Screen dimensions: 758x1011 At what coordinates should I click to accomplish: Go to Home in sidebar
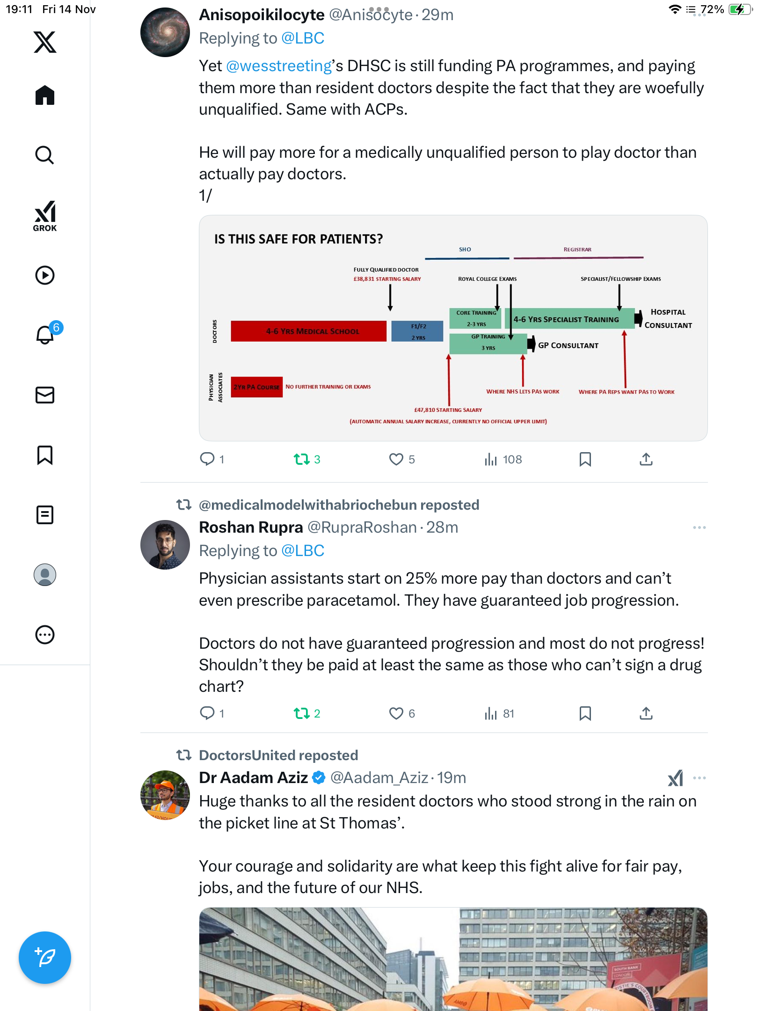coord(45,95)
